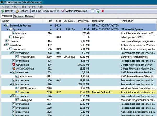
Task: Switch to the Services tab
Action: pos(18,16)
